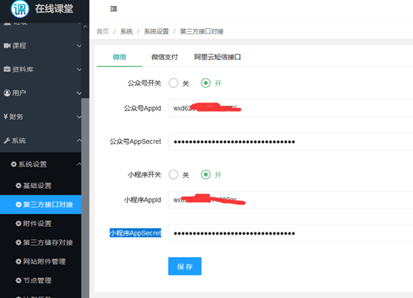Click the 保存 button
The image size is (413, 298).
coord(185,266)
